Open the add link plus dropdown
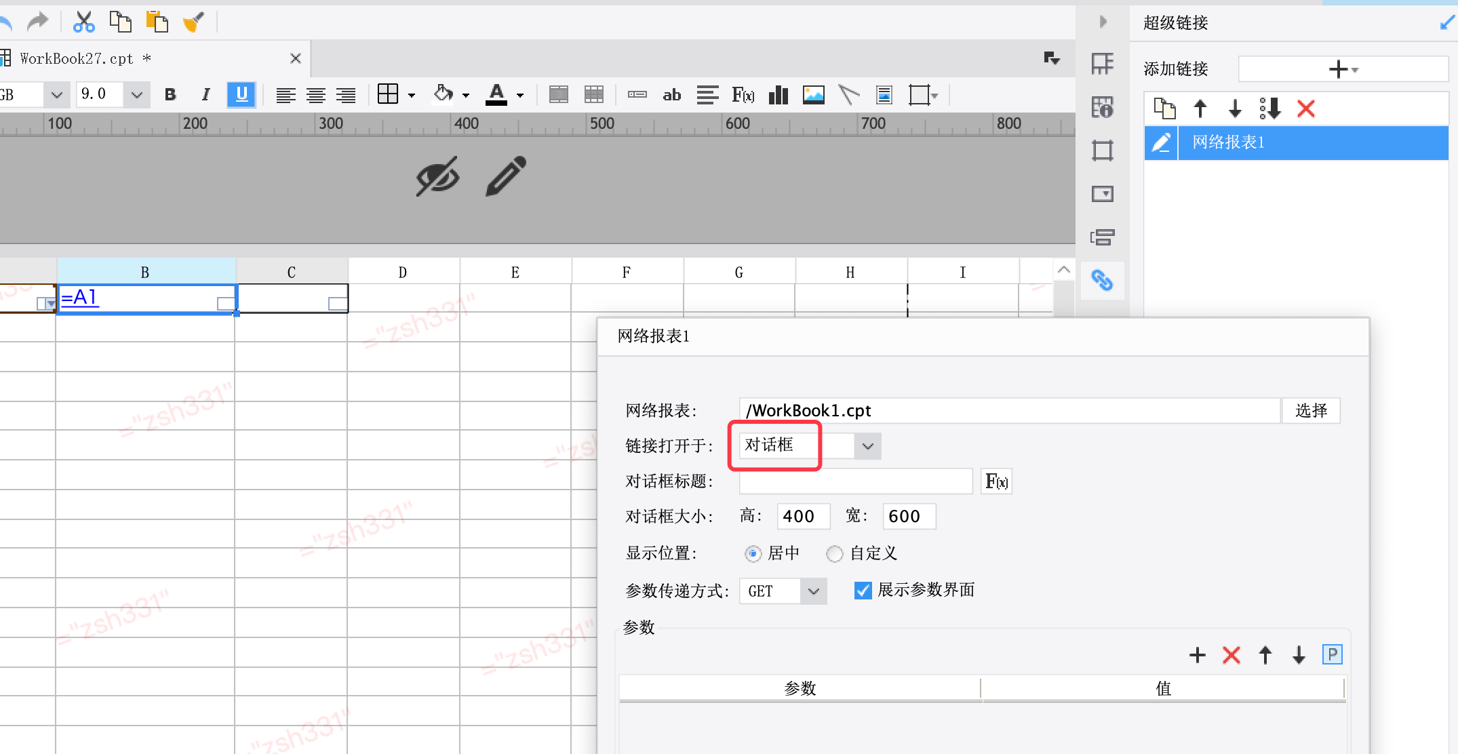 [x=1343, y=69]
